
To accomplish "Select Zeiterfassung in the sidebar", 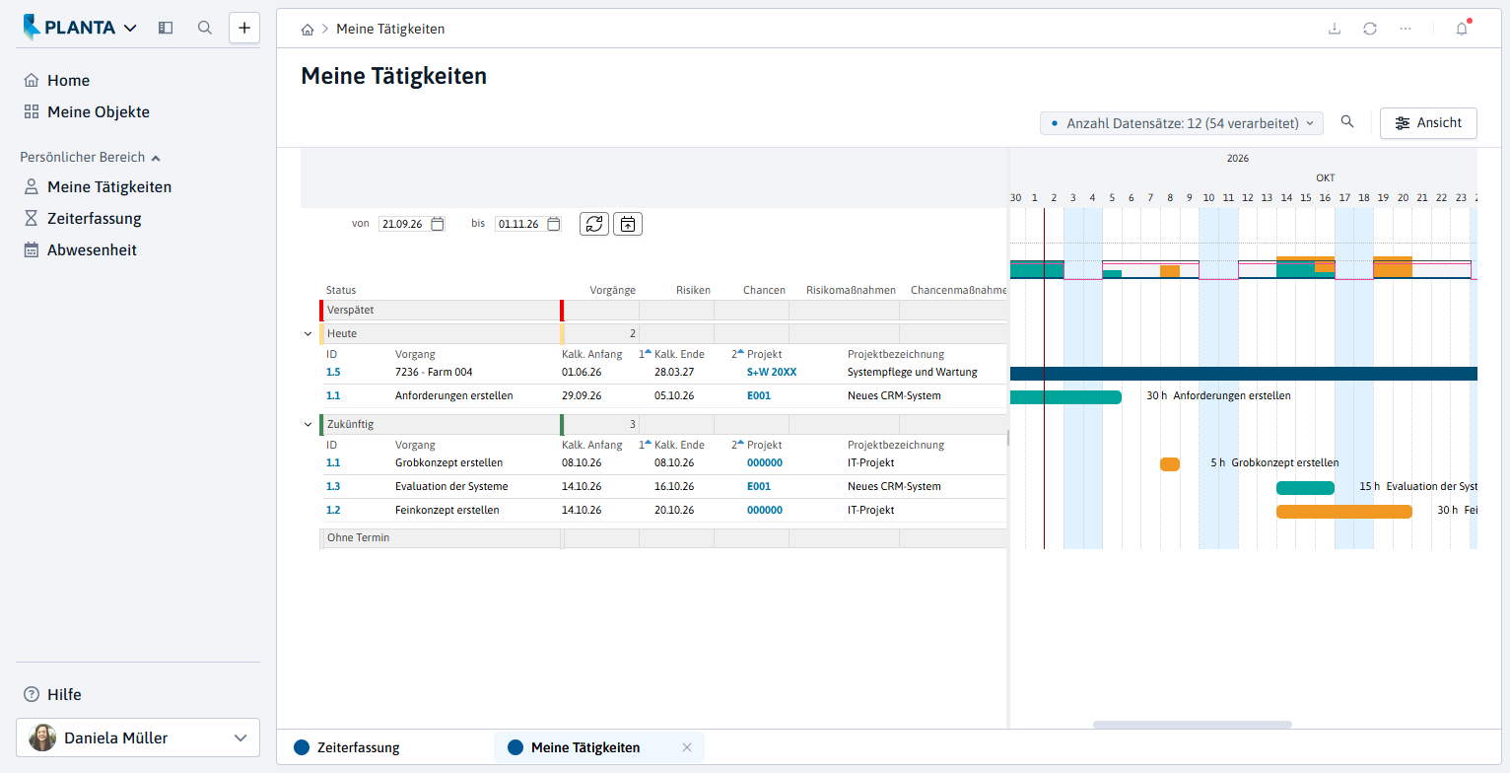I will point(95,219).
